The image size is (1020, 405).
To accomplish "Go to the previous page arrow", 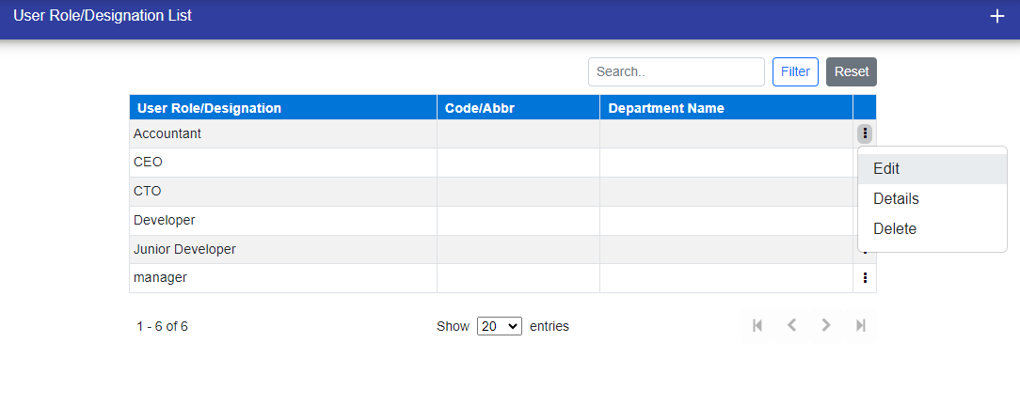I will tap(791, 326).
